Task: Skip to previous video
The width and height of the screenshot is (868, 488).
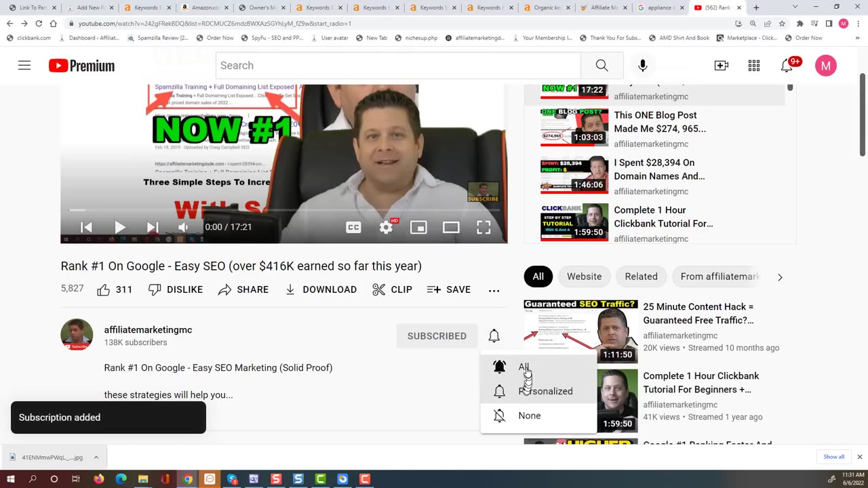Action: click(86, 227)
